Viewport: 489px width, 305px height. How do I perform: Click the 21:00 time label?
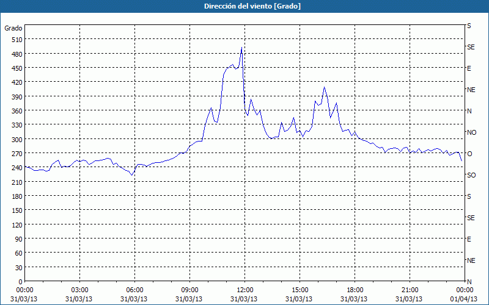point(410,290)
